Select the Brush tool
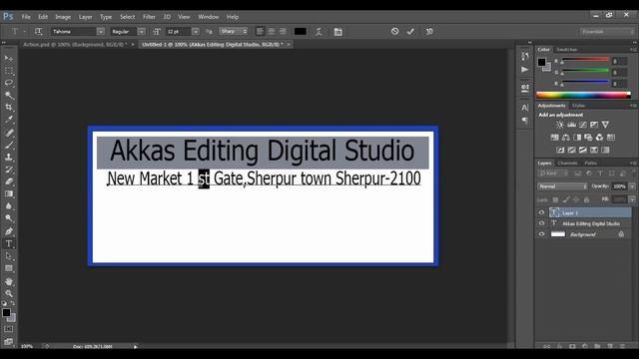The width and height of the screenshot is (639, 359). 9,145
